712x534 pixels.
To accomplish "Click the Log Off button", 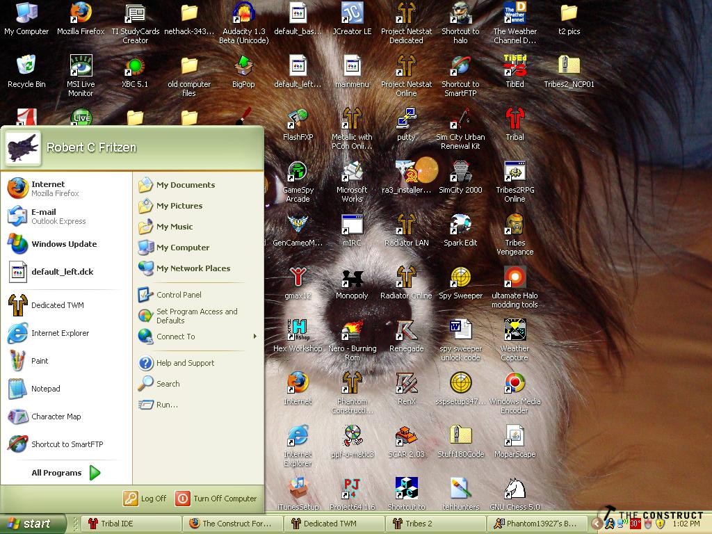I will point(145,499).
